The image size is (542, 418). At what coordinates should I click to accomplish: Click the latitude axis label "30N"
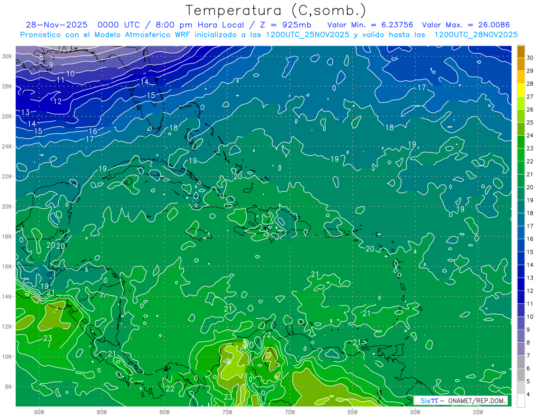8,56
